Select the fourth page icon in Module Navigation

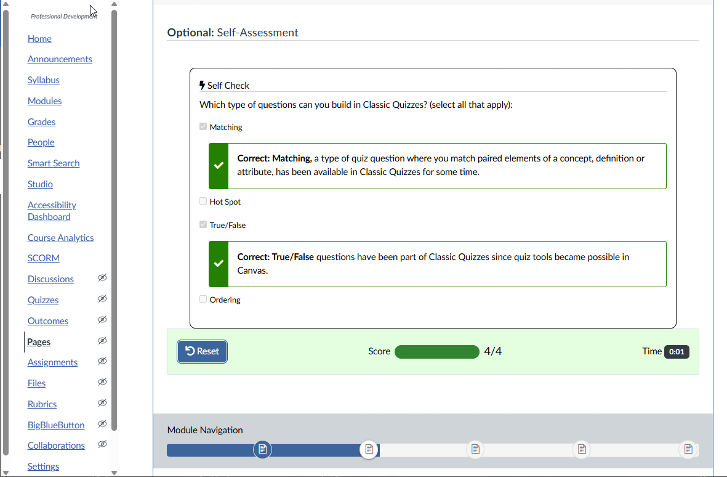tap(582, 449)
